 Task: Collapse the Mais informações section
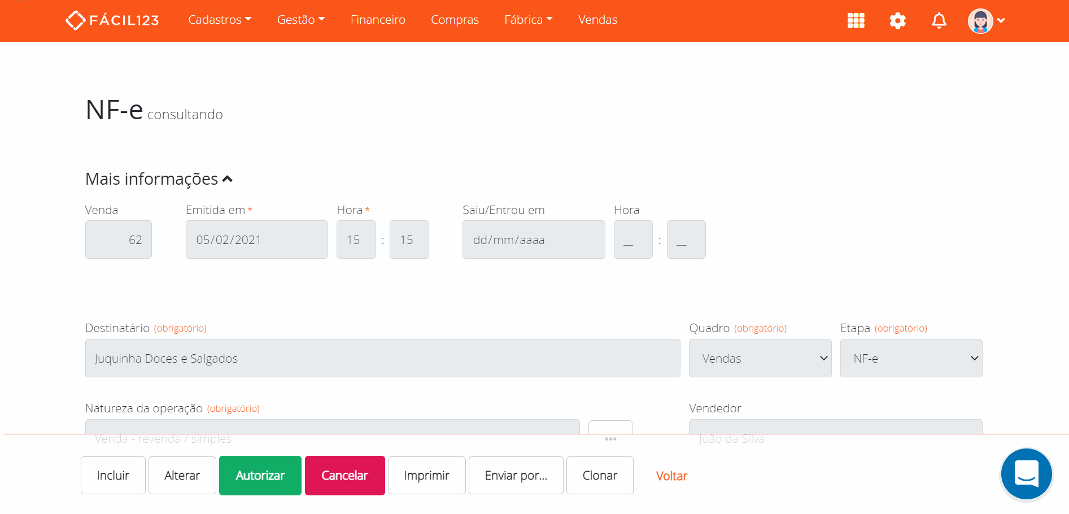pos(159,179)
